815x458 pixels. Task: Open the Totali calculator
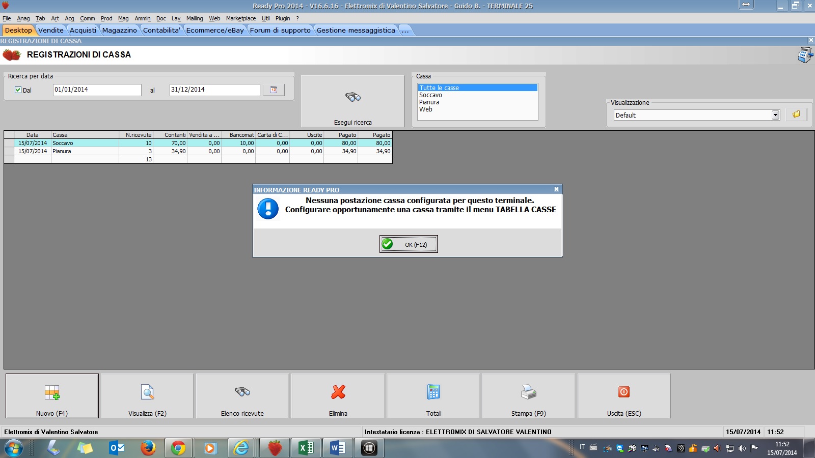pyautogui.click(x=433, y=396)
